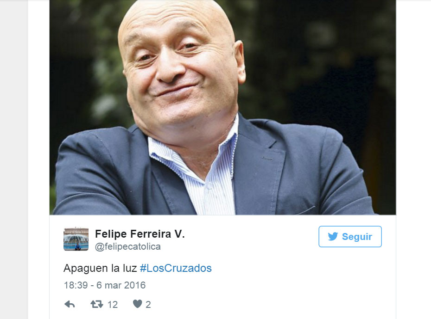The width and height of the screenshot is (431, 319).
Task: Click the retweet count 12
Action: tap(113, 305)
